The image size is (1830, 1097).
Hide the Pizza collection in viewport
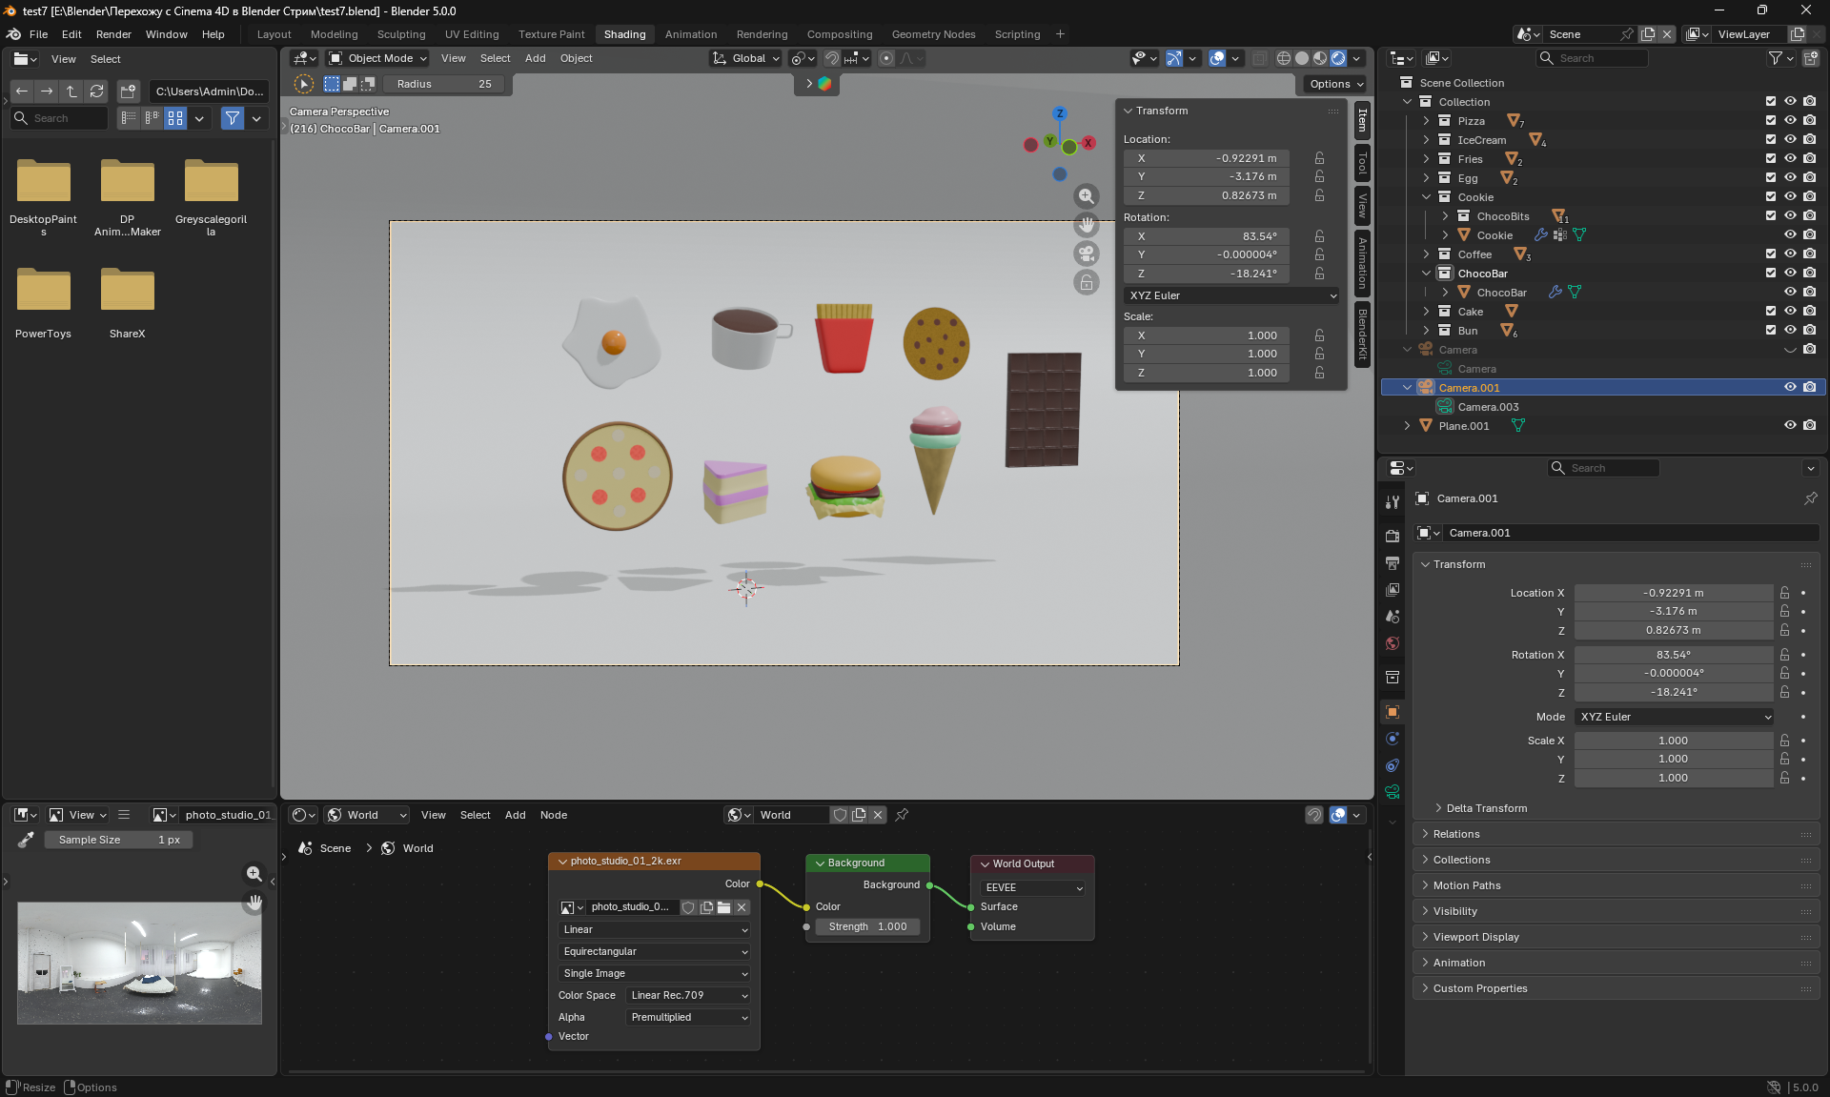[x=1790, y=121]
